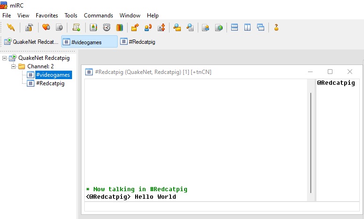Maximize the #Redcatpig channel window
Viewport: 364px width, 219px height.
click(330, 72)
